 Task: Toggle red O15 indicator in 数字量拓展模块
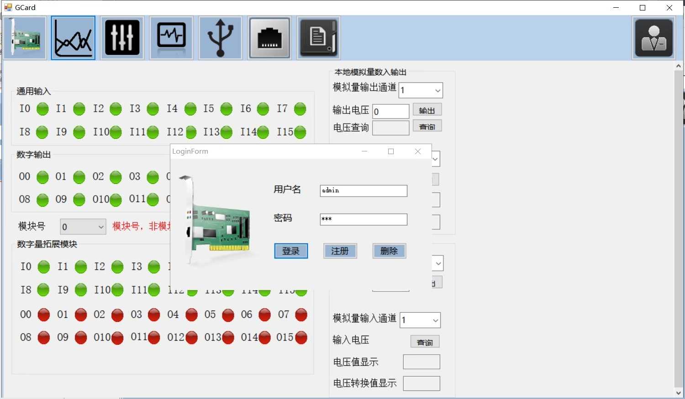(301, 338)
